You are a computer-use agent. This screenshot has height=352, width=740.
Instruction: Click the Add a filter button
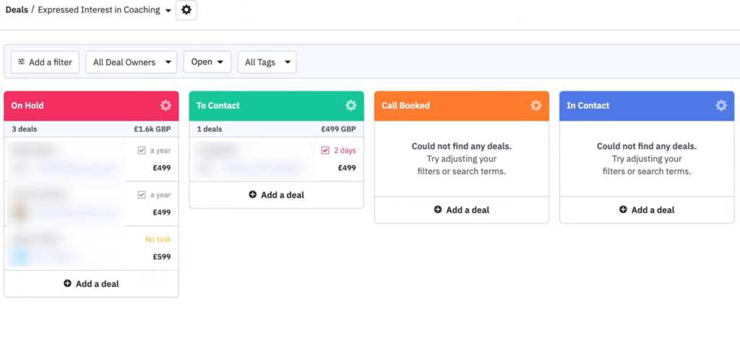(45, 62)
